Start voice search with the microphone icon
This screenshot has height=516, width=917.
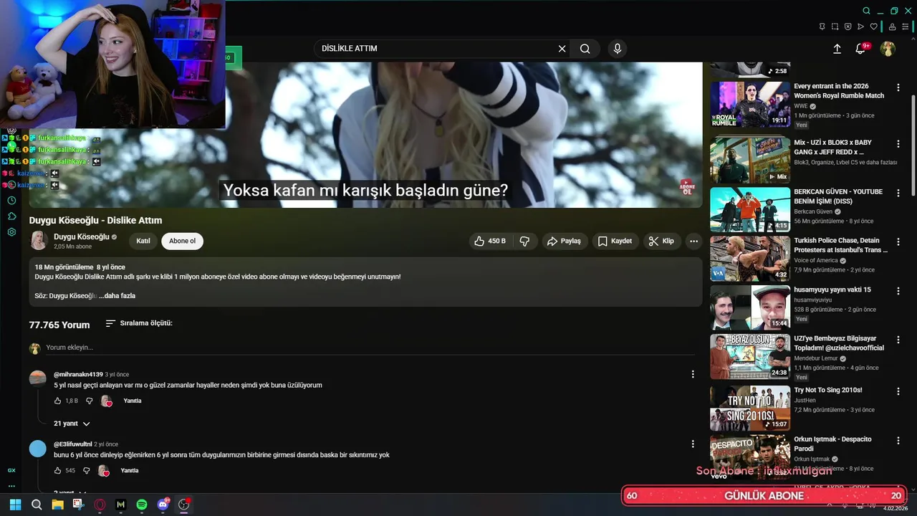pyautogui.click(x=618, y=49)
